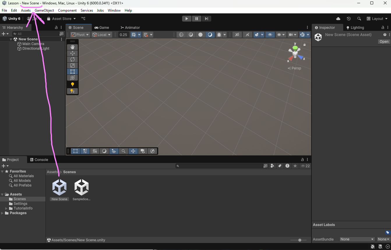Activate the Rect transform tool

coord(72,71)
